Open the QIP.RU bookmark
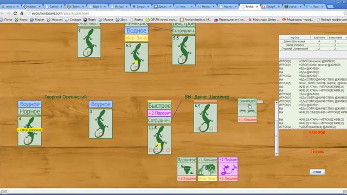The width and height of the screenshot is (347, 195). [162, 19]
